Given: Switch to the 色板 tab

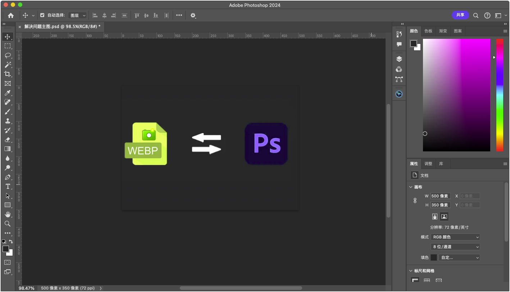Looking at the screenshot, I should pos(428,31).
